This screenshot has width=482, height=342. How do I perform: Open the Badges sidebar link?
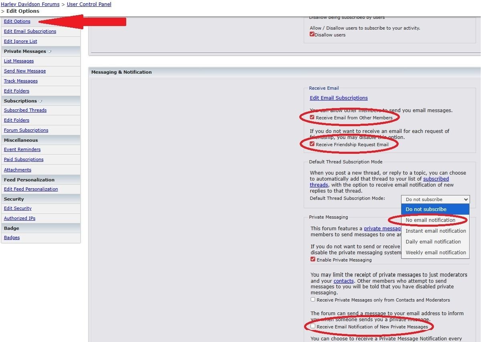click(12, 237)
